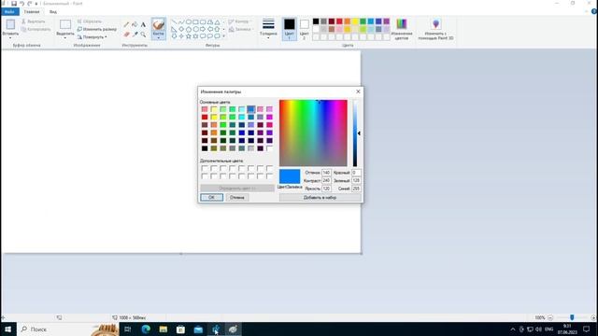
Task: Click the Cut (Вырезать) scissors icon
Action: click(23, 21)
